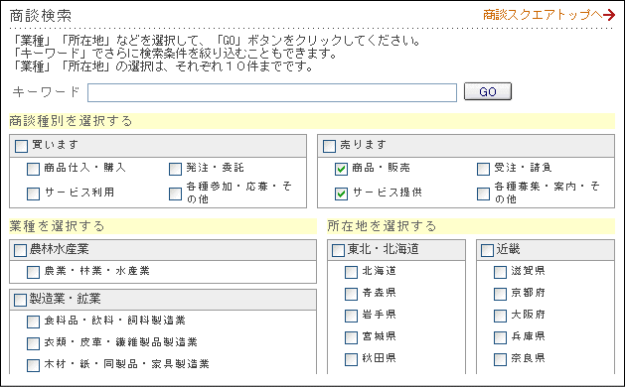
Task: Tick the サービス利用 checkbox
Action: point(33,193)
